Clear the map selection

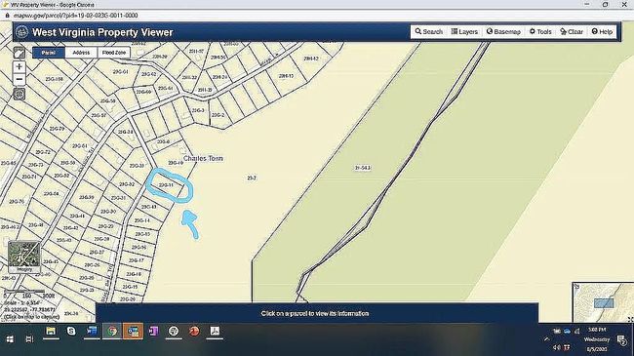572,31
